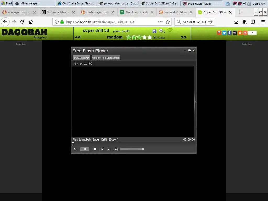Skip to previous track button
The height and width of the screenshot is (201, 268).
click(102, 149)
